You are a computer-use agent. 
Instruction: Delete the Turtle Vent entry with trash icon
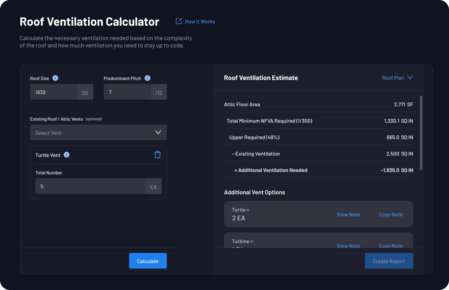click(x=157, y=155)
